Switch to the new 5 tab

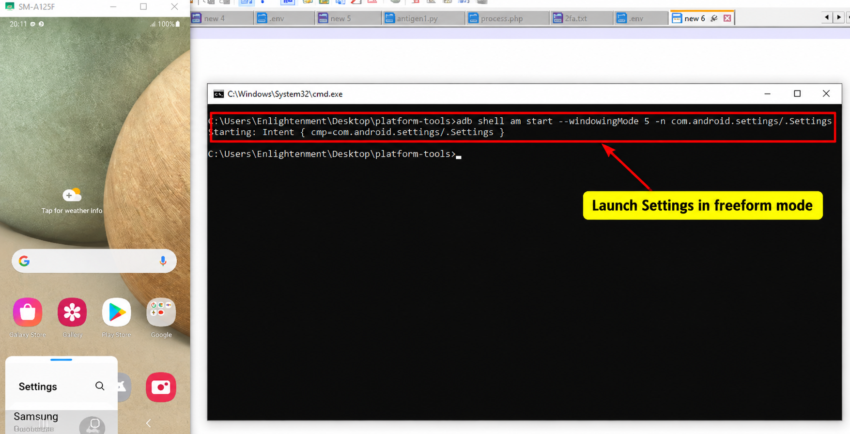(x=349, y=18)
